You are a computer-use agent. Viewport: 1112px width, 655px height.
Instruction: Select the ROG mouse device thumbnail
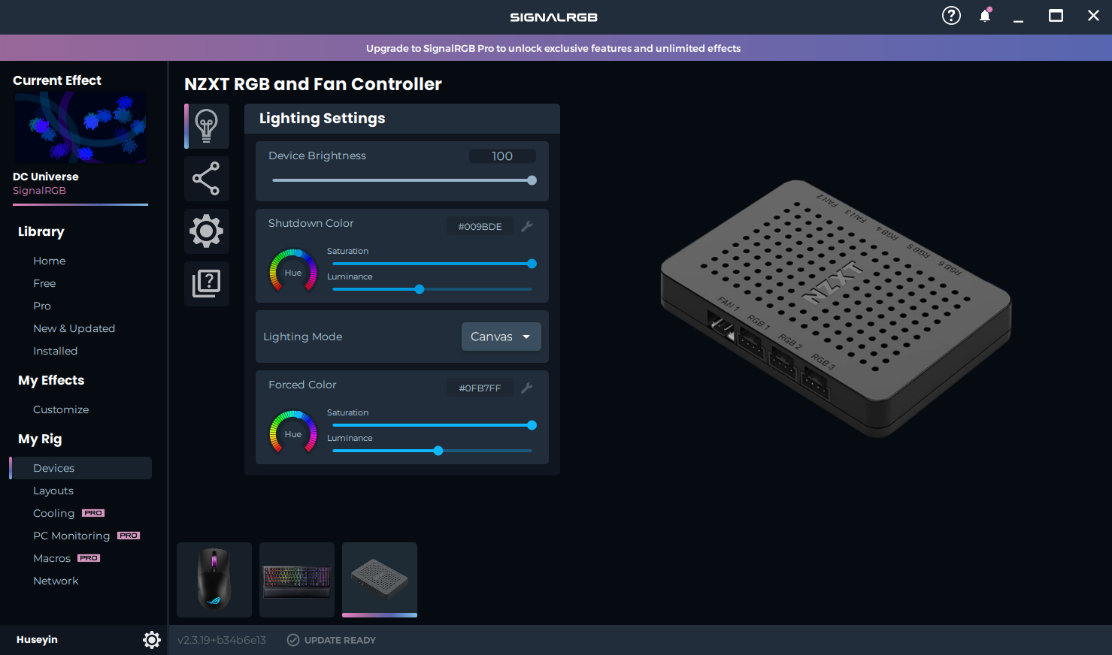click(214, 580)
